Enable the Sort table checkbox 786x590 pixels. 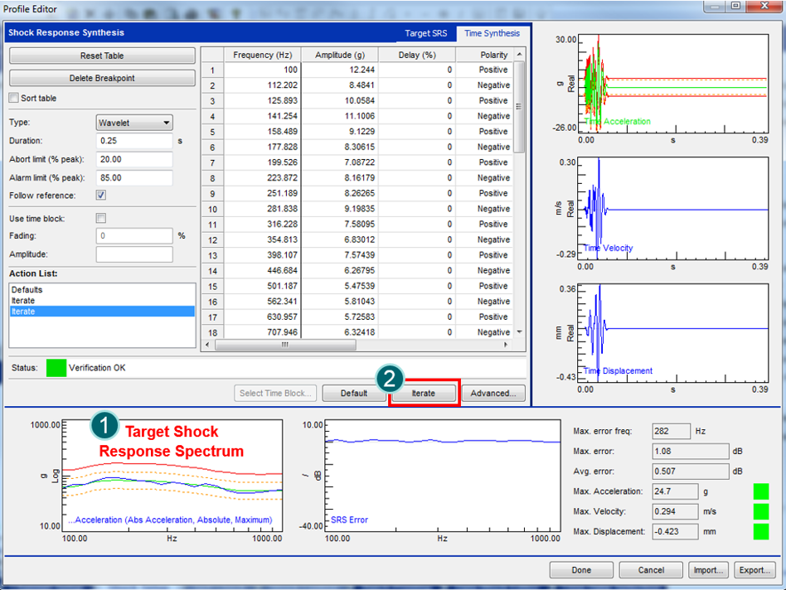13,98
